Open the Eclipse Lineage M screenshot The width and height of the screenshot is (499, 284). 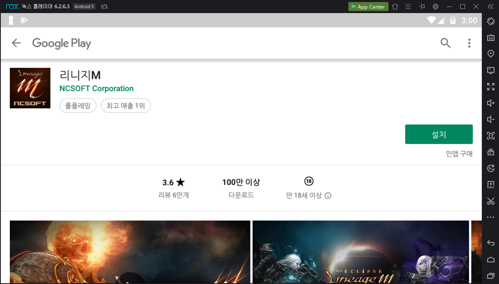click(361, 252)
